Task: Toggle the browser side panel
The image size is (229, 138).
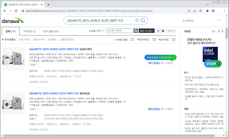Action: tap(213, 11)
